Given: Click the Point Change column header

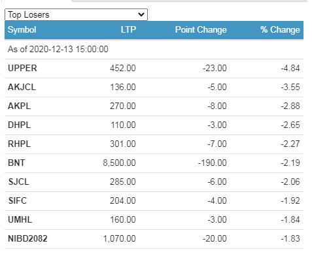Looking at the screenshot, I should (x=201, y=30).
